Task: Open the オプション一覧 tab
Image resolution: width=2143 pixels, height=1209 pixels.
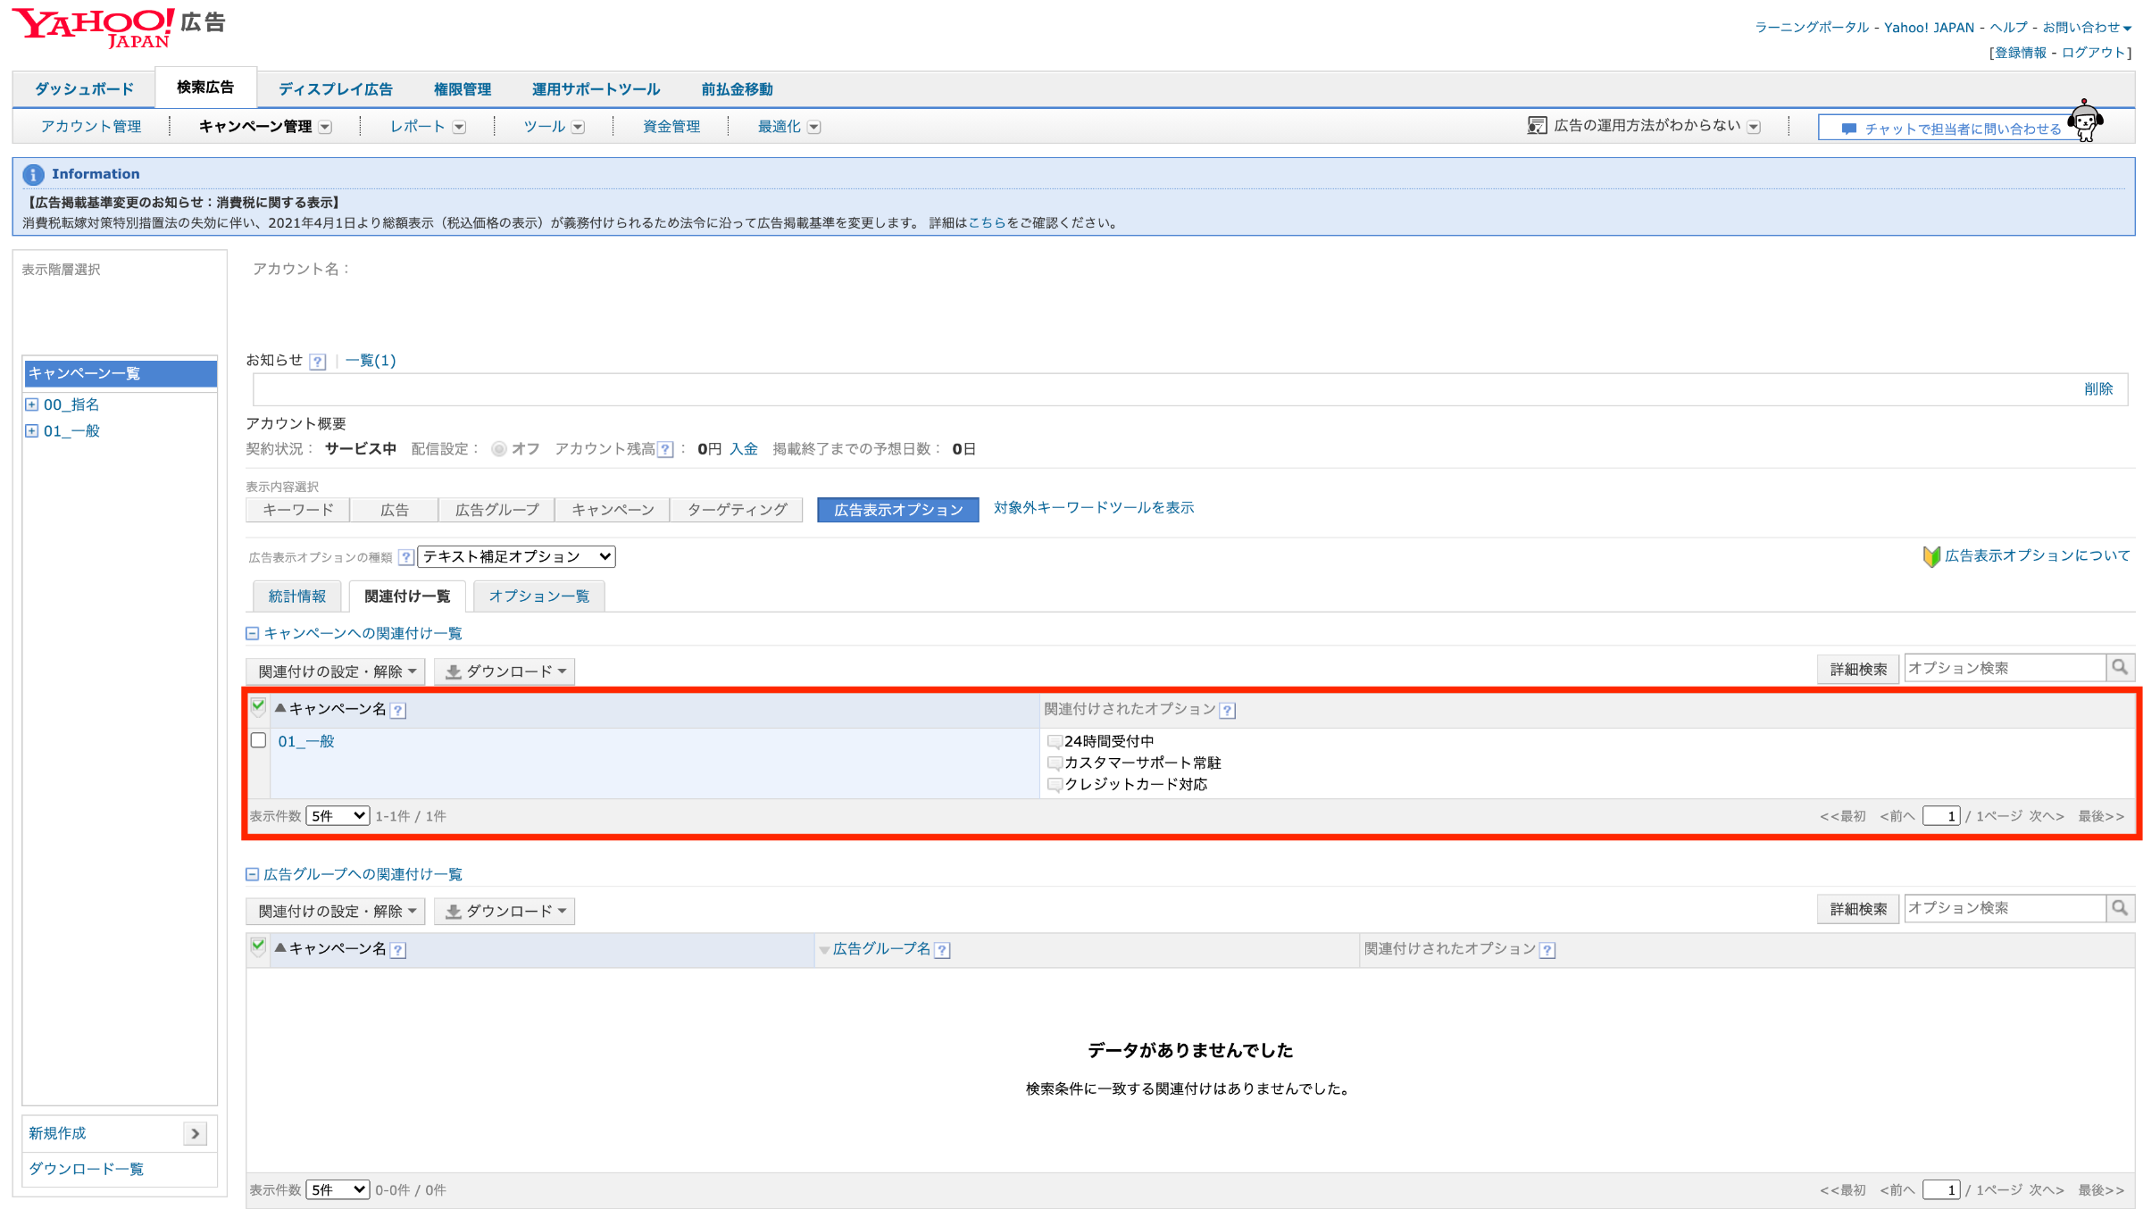Action: (538, 596)
